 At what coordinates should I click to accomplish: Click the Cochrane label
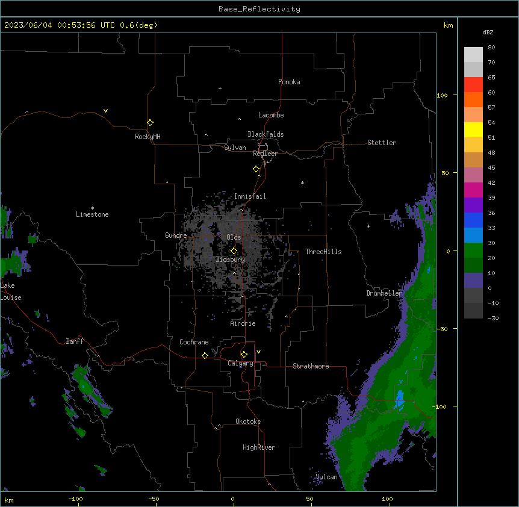[194, 342]
